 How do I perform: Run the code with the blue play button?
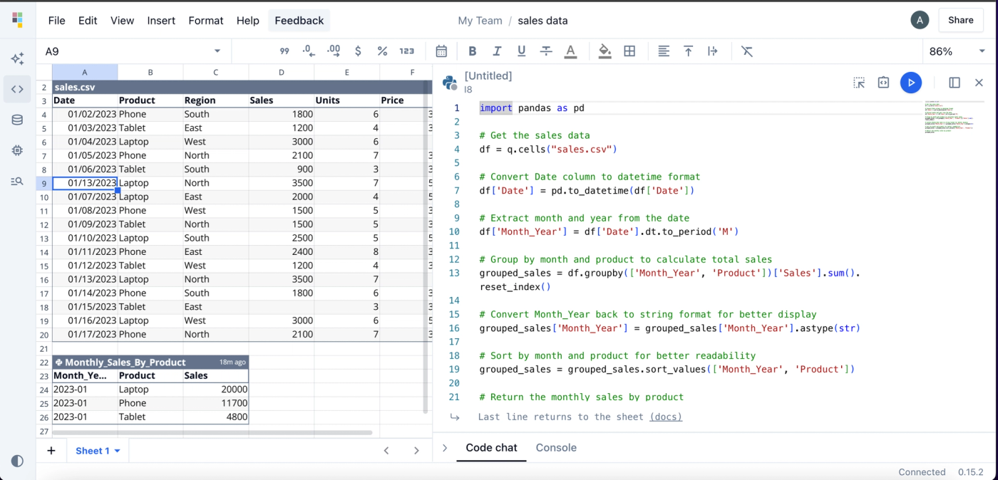coord(911,83)
